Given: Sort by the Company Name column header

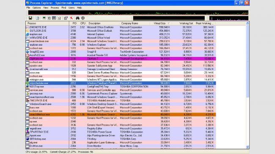Looking at the screenshot, I should click(135, 23).
